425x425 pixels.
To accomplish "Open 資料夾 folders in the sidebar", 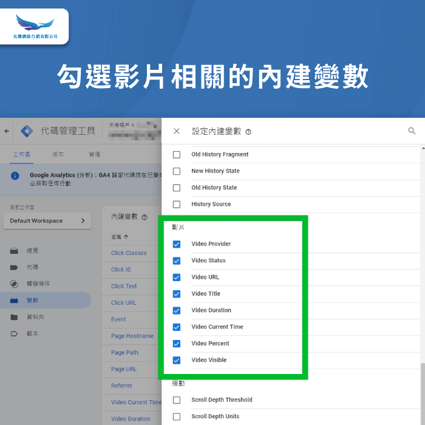I will click(x=35, y=317).
